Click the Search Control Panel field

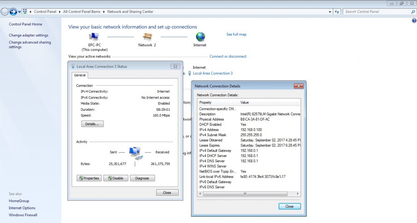[x=377, y=12]
